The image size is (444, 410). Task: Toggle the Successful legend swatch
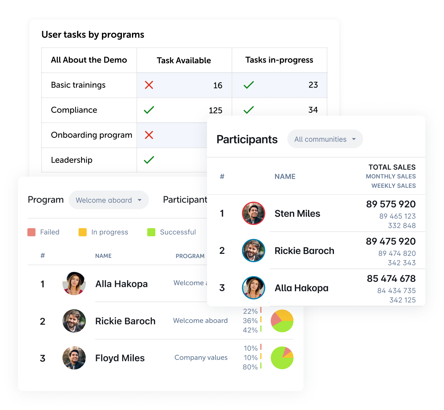click(151, 232)
